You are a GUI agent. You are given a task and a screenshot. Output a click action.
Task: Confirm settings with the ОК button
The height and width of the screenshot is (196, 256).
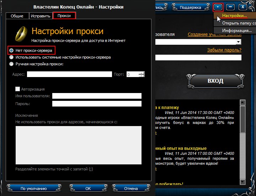(x=88, y=188)
